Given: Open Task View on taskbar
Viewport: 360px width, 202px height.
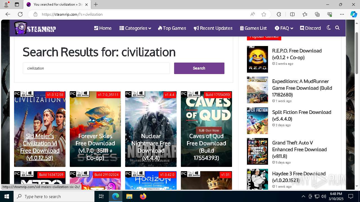Looking at the screenshot, I should click(101, 196).
